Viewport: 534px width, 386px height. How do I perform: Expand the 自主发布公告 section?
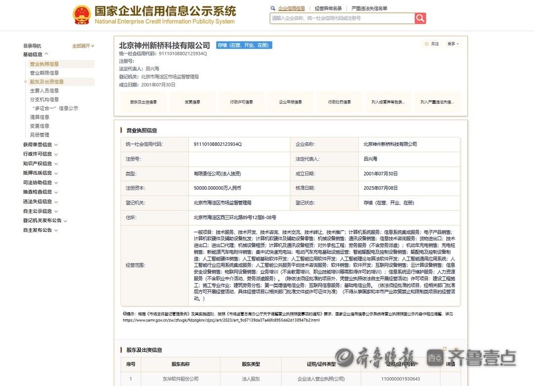41,230
